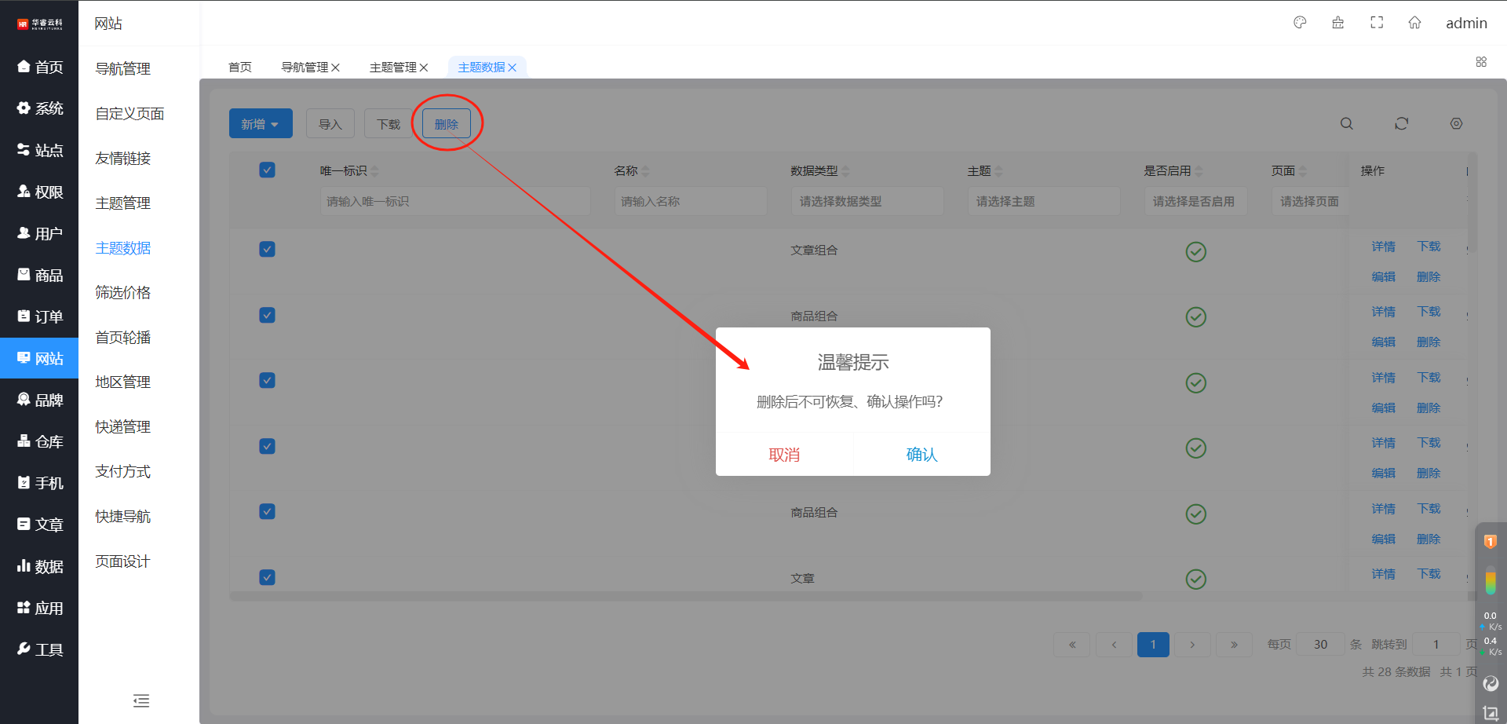Open column settings gear icon
Viewport: 1507px width, 724px height.
click(1456, 124)
